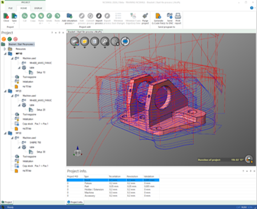
Task: Click the simulation button beside project duration
Action: tap(249, 159)
